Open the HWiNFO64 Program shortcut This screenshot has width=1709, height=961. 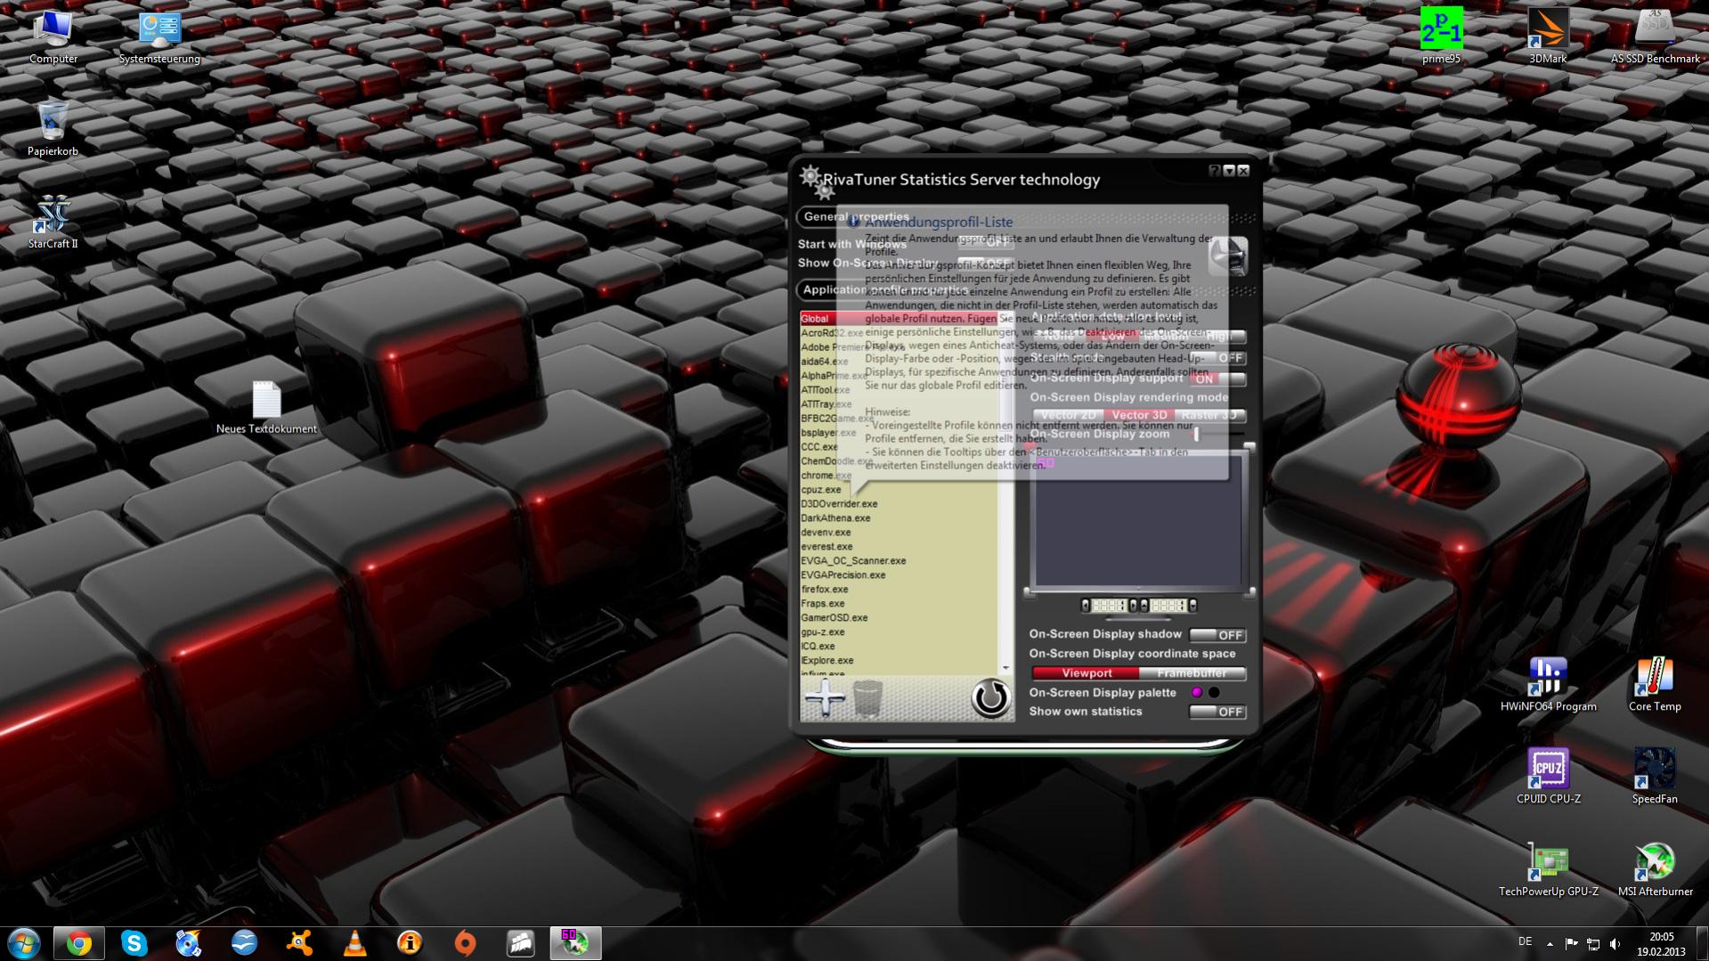(1548, 684)
